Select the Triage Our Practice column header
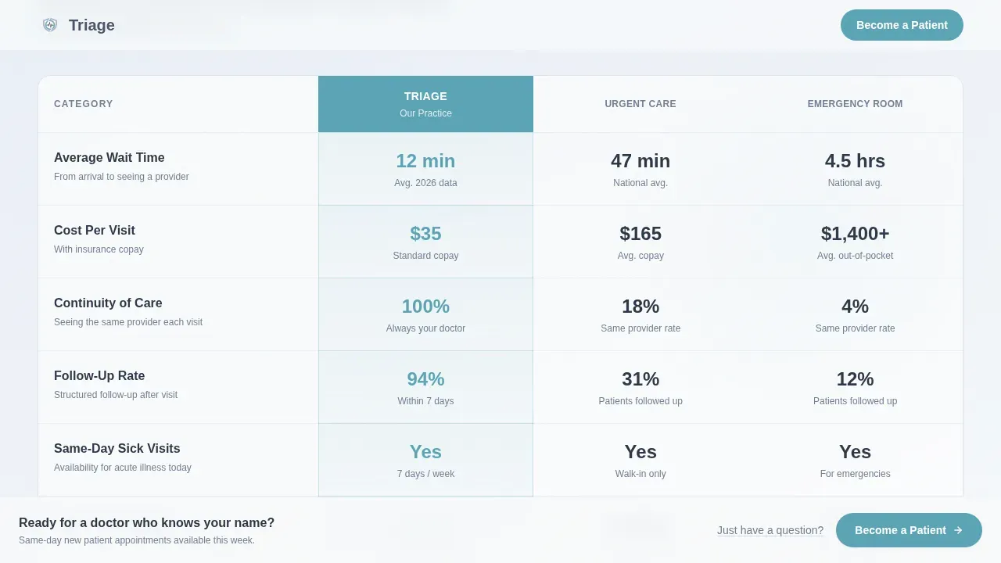This screenshot has width=1001, height=563. pos(425,104)
